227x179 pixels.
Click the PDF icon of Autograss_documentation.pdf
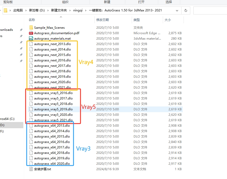coord(31,33)
